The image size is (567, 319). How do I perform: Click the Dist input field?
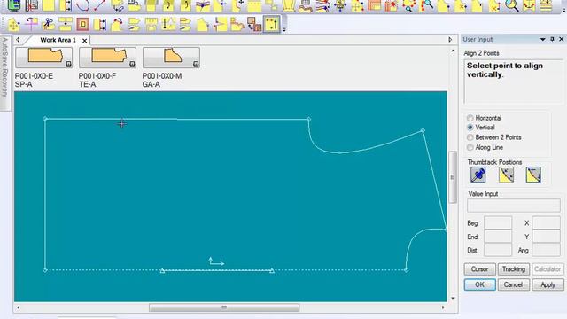[498, 250]
